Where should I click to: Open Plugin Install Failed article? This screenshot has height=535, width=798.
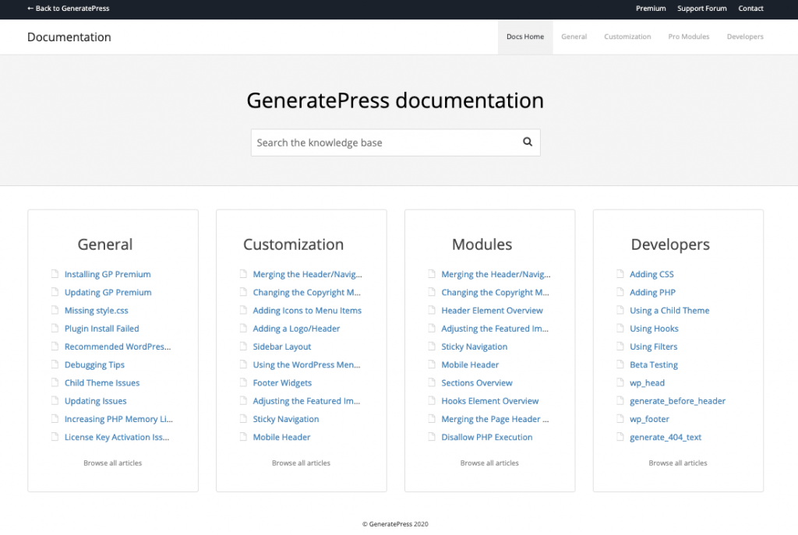pyautogui.click(x=102, y=329)
